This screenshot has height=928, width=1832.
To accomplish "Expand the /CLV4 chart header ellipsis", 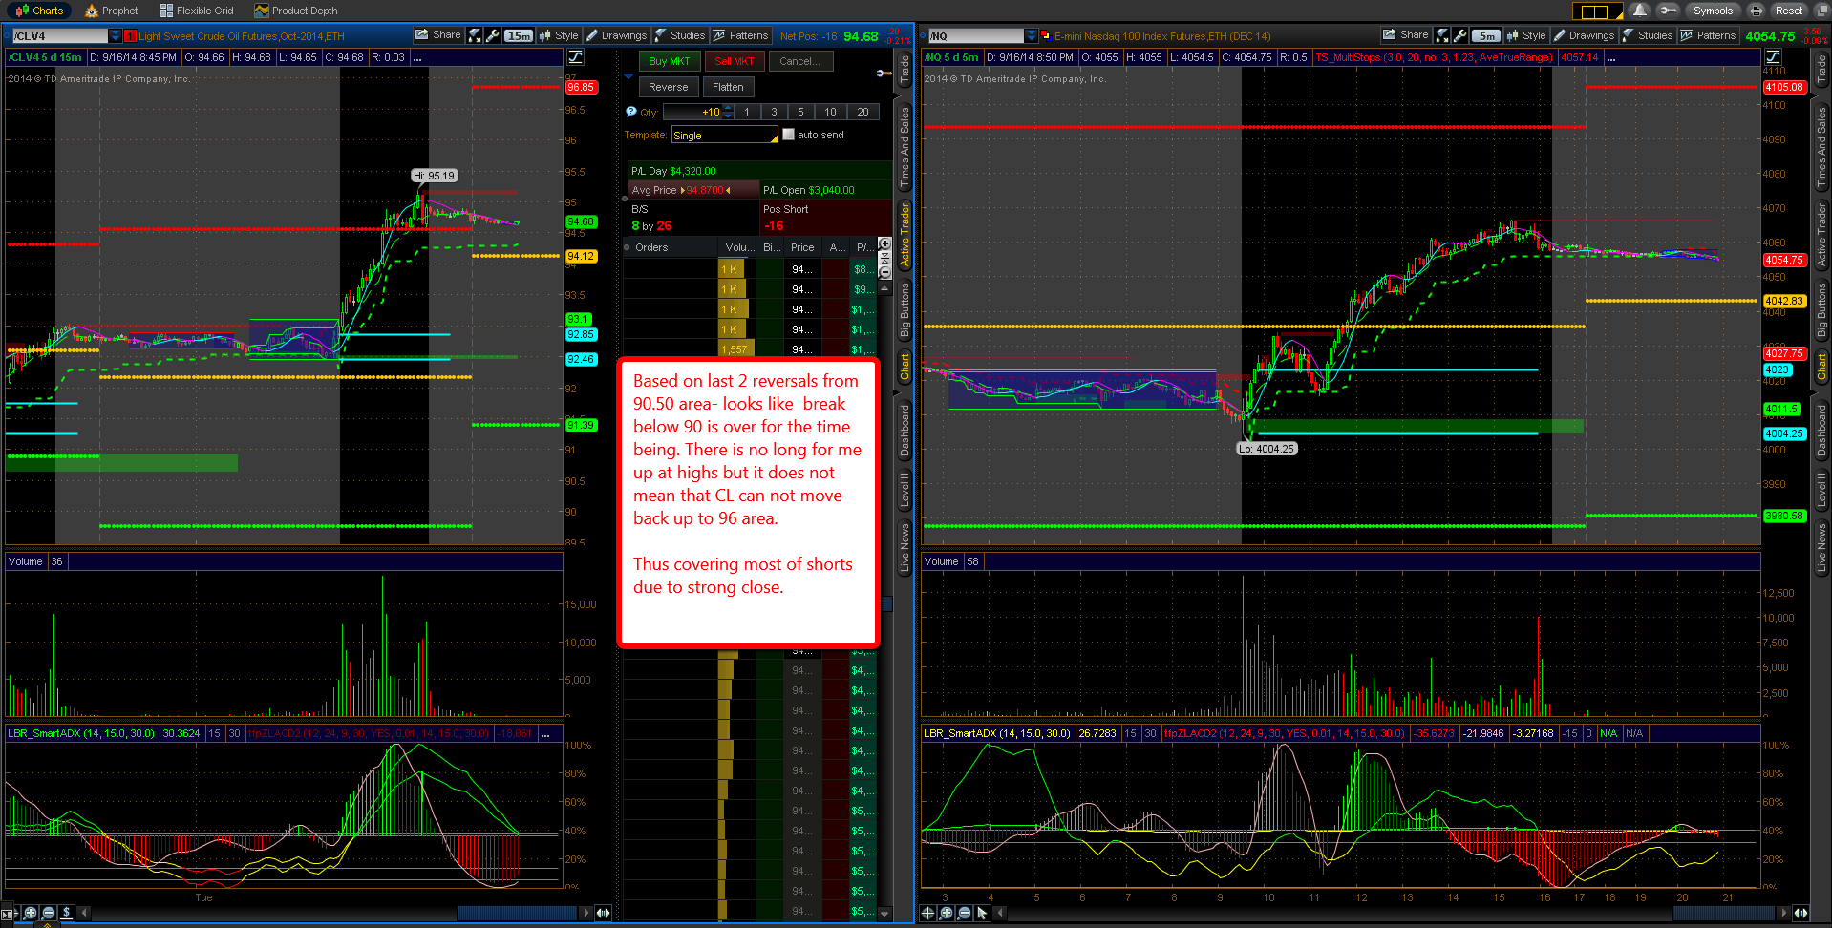I will (x=417, y=58).
